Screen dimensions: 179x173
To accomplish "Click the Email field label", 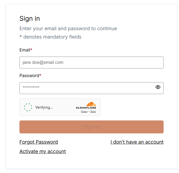I will click(x=25, y=50).
